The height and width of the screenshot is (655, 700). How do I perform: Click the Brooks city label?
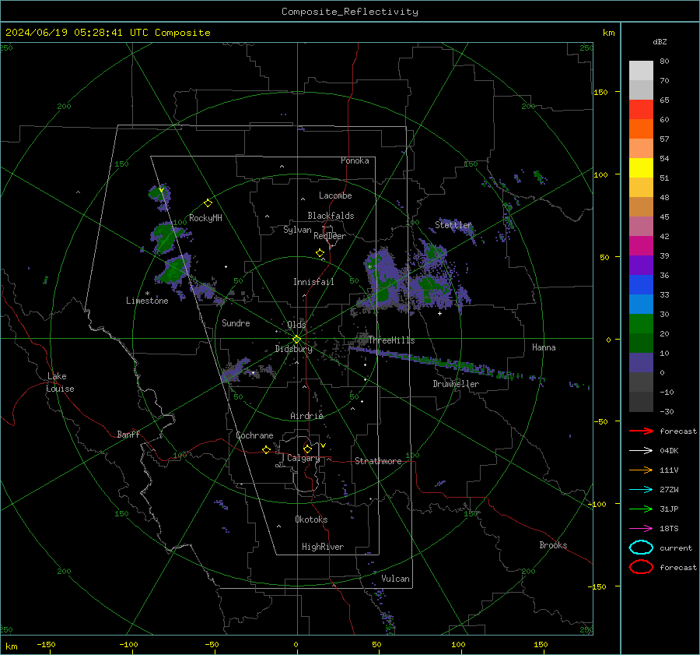pos(553,545)
